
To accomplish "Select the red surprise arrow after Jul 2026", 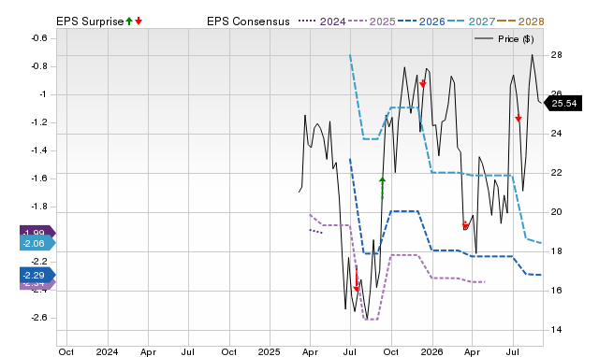I will (x=518, y=118).
